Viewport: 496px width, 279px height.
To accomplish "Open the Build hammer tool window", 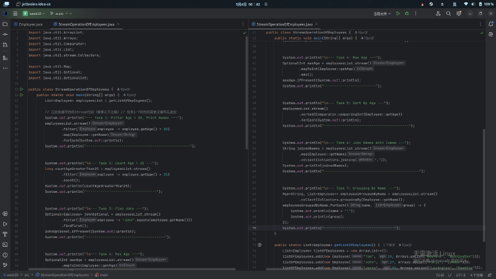I will pos(5,234).
